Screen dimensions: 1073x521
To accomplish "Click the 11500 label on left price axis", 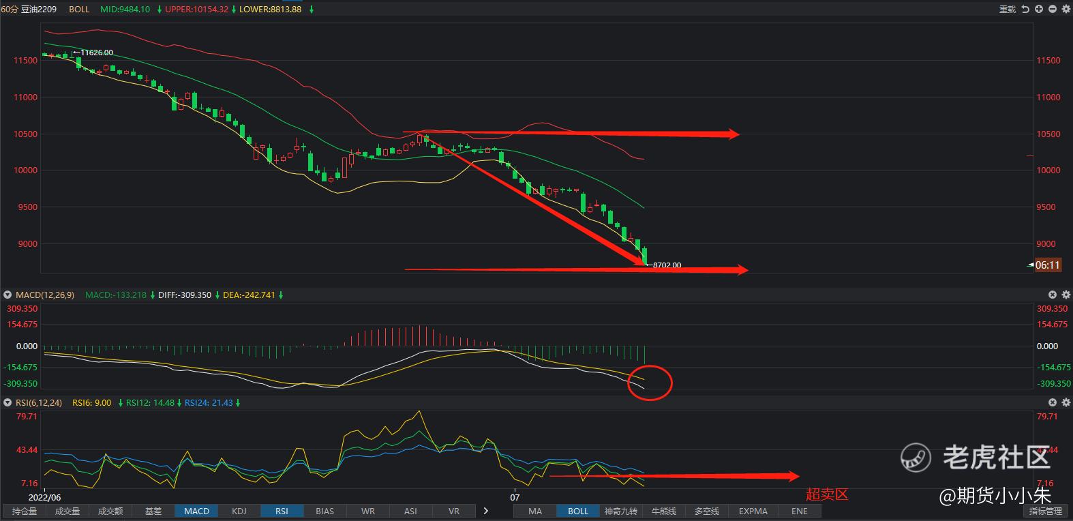I will (25, 61).
